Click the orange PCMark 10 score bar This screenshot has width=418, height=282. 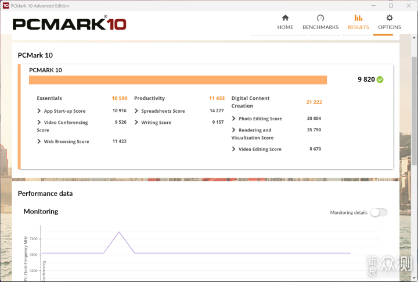178,80
